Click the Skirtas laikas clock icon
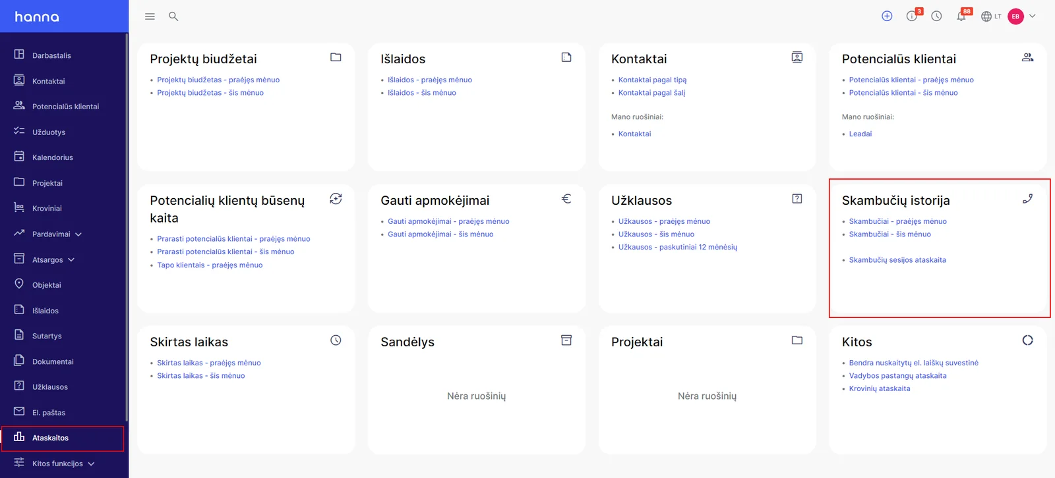The height and width of the screenshot is (478, 1055). pos(336,340)
